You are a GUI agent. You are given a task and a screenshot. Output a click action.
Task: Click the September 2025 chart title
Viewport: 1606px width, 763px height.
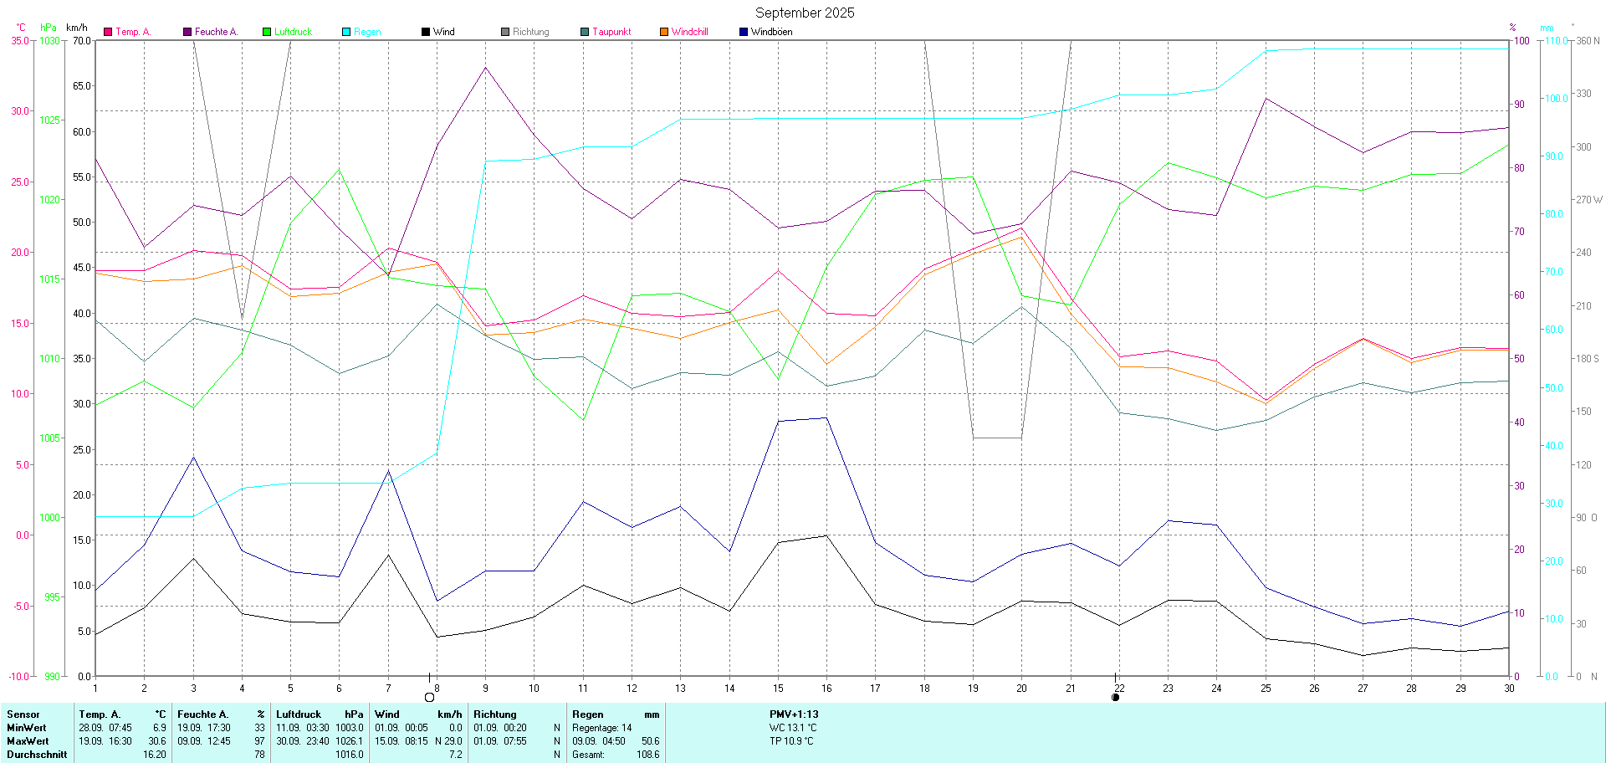tap(805, 13)
